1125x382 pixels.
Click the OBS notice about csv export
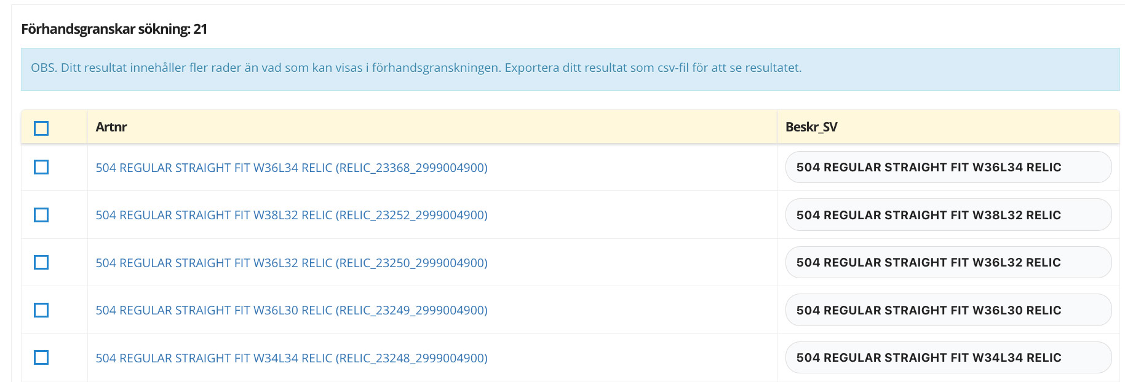pyautogui.click(x=570, y=69)
